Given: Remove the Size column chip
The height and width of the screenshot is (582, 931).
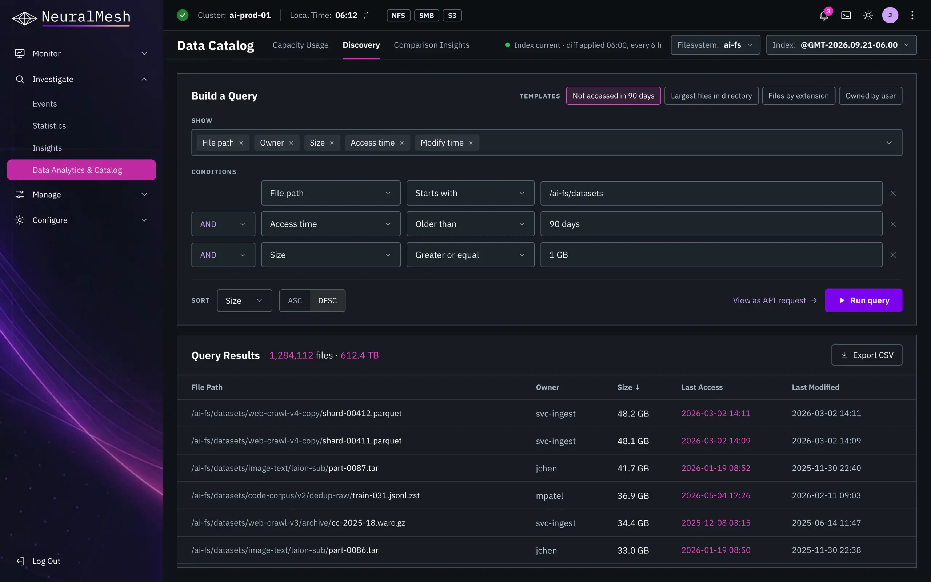Looking at the screenshot, I should (332, 143).
